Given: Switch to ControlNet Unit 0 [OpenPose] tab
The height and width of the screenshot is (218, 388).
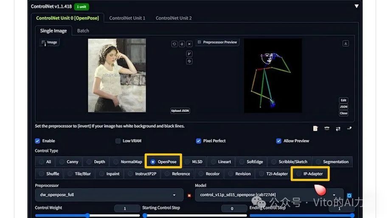Looking at the screenshot, I should point(67,18).
